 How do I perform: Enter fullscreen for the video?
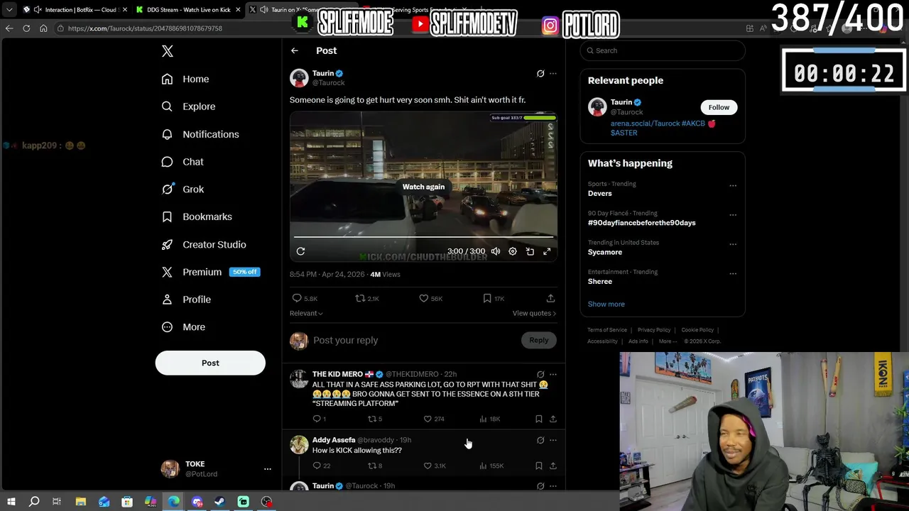tap(547, 251)
